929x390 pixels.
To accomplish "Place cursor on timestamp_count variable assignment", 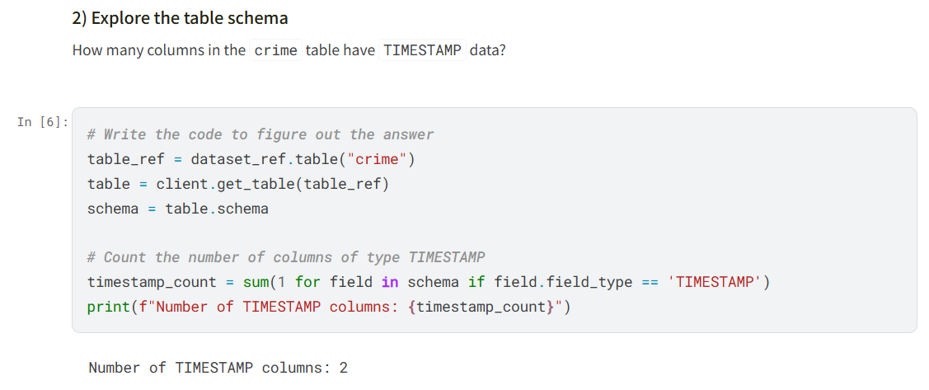I will (x=152, y=282).
